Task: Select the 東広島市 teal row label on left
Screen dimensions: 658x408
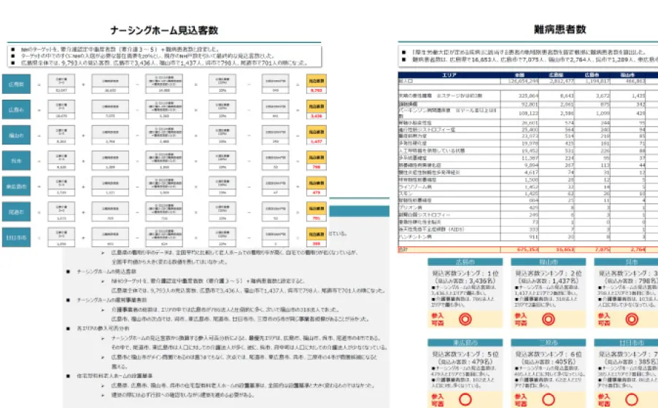Action: 15,185
